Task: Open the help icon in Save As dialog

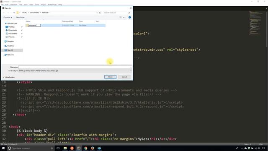Action: click(129, 17)
